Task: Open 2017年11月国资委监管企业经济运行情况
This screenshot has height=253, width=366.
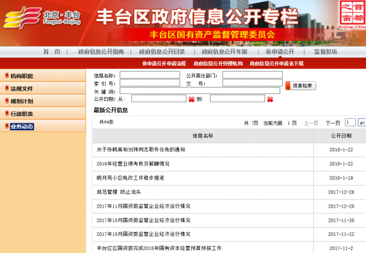Action: 143,206
